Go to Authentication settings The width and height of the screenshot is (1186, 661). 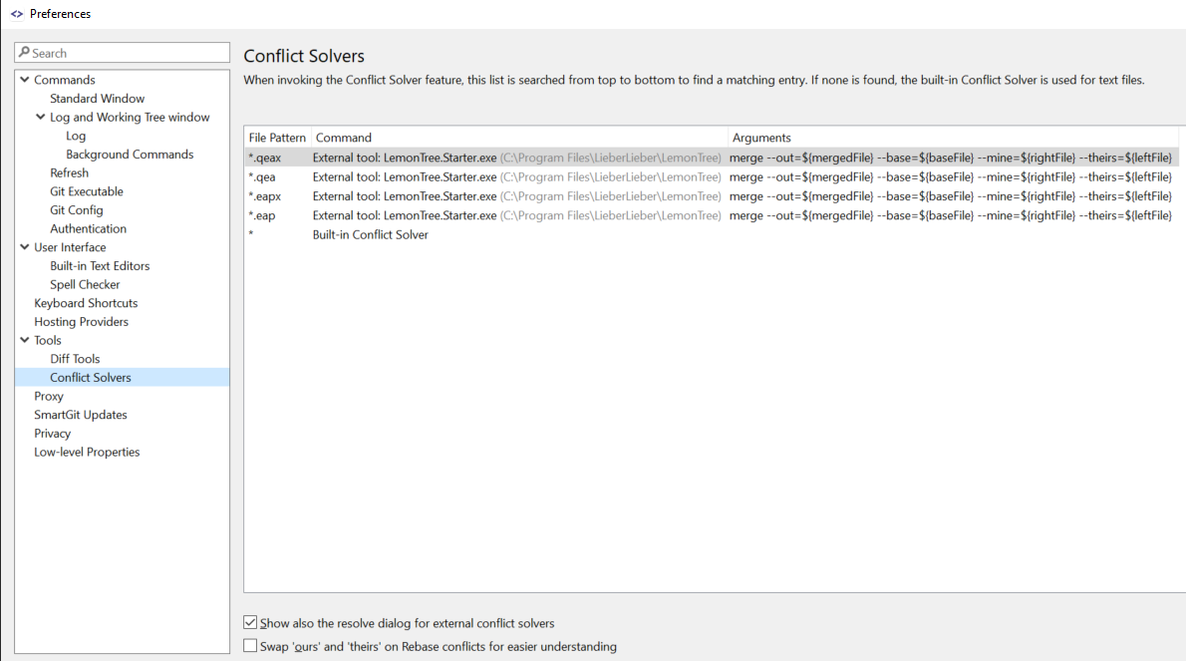click(x=88, y=228)
